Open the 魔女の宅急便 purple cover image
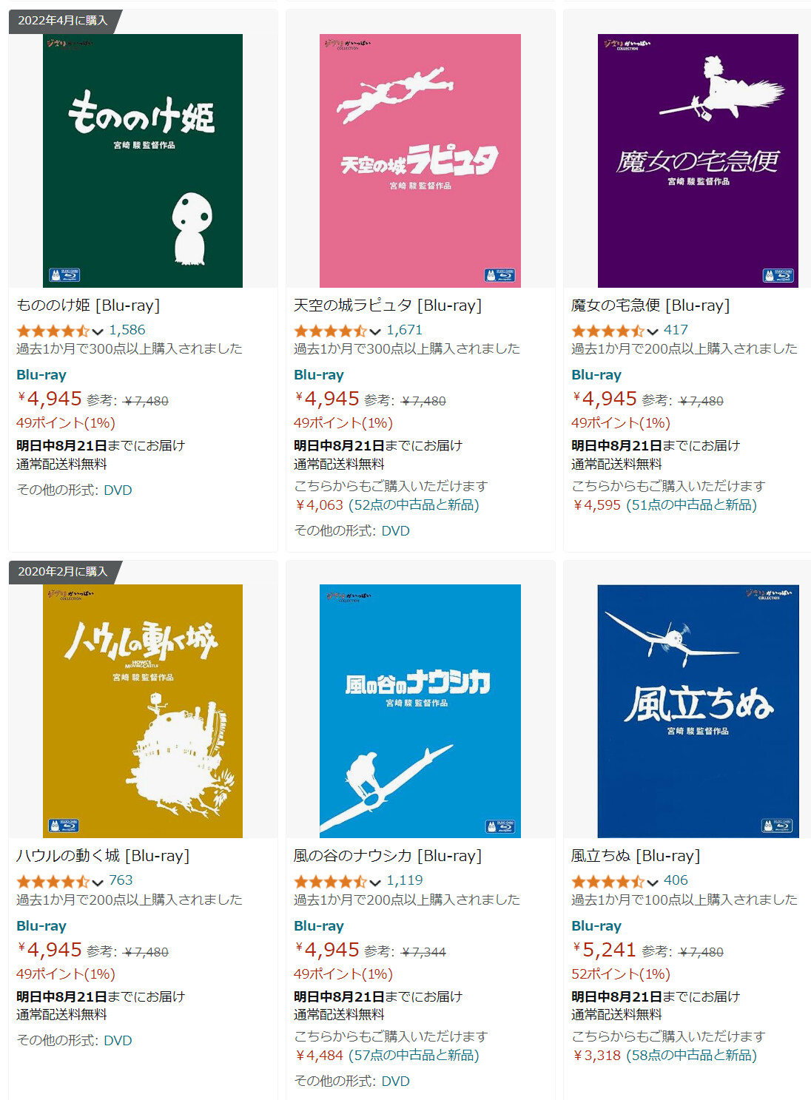811x1100 pixels. [x=698, y=161]
